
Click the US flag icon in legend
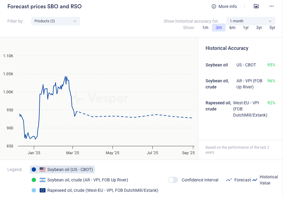pos(42,169)
